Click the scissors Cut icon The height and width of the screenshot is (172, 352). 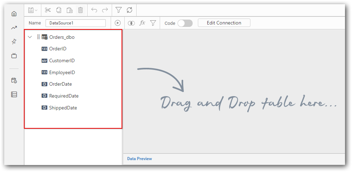(x=48, y=10)
